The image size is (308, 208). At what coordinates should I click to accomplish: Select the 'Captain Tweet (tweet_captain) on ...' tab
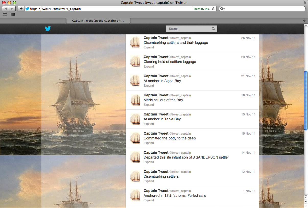tap(98, 21)
